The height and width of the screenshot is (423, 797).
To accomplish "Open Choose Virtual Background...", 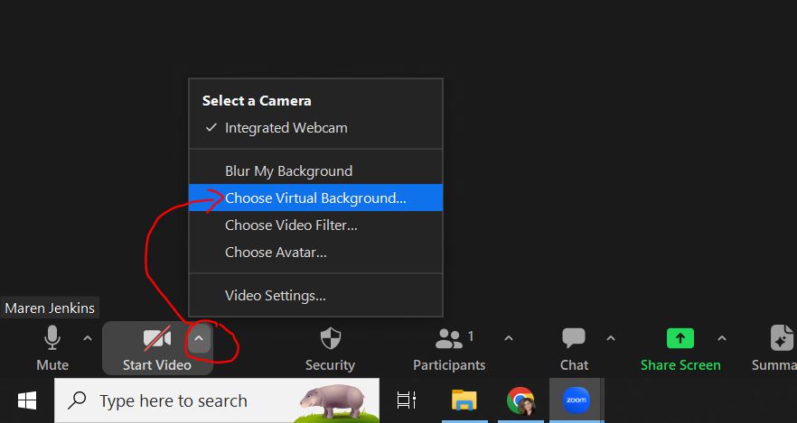I will point(315,198).
